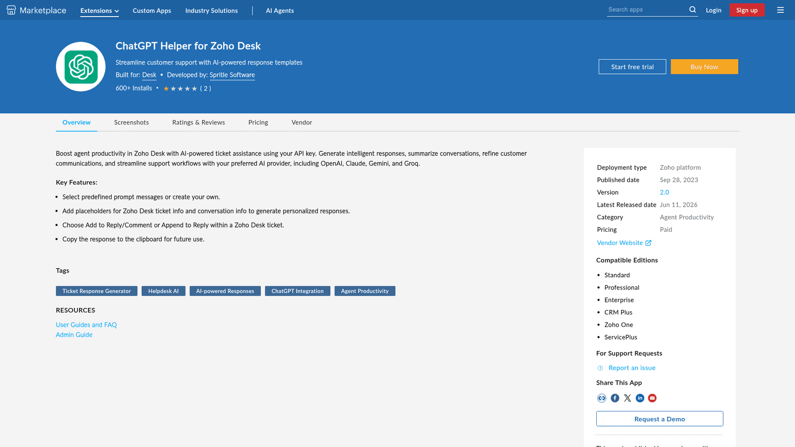Click Request a Demo button

[x=660, y=419]
